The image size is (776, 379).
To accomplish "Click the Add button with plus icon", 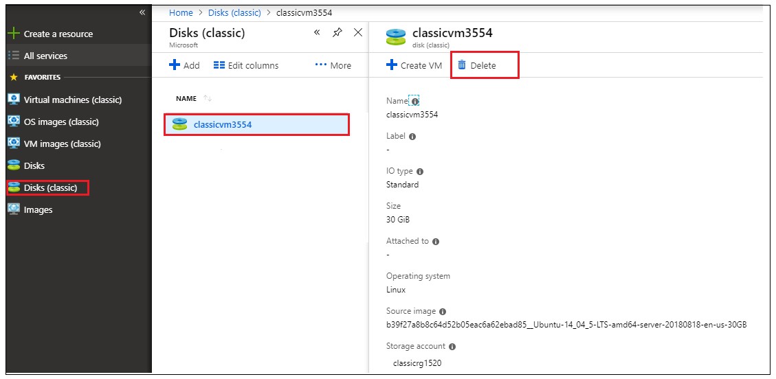I will point(184,65).
